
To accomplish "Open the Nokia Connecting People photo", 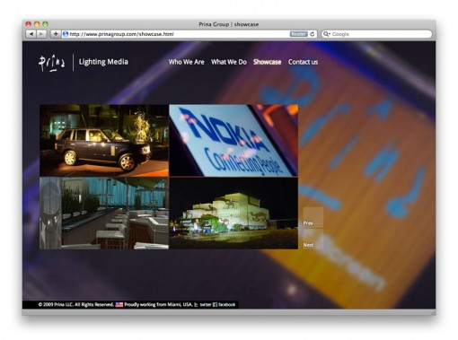I will point(233,141).
